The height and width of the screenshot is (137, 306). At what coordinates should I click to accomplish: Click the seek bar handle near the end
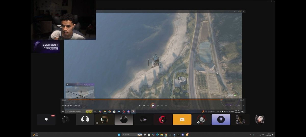click(x=222, y=100)
